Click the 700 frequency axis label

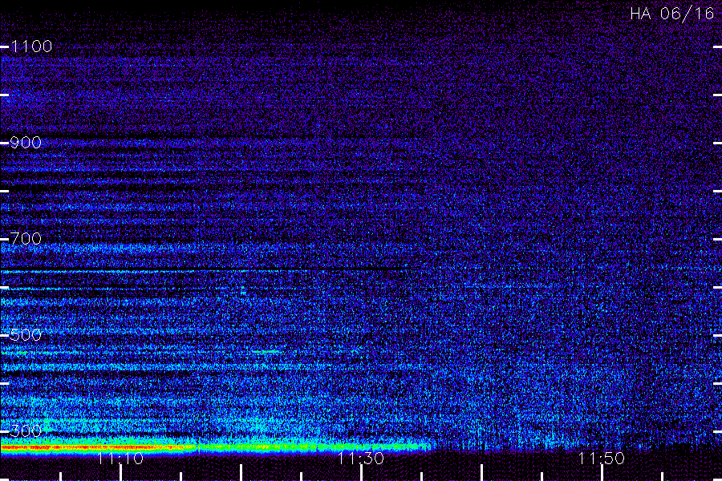click(26, 239)
